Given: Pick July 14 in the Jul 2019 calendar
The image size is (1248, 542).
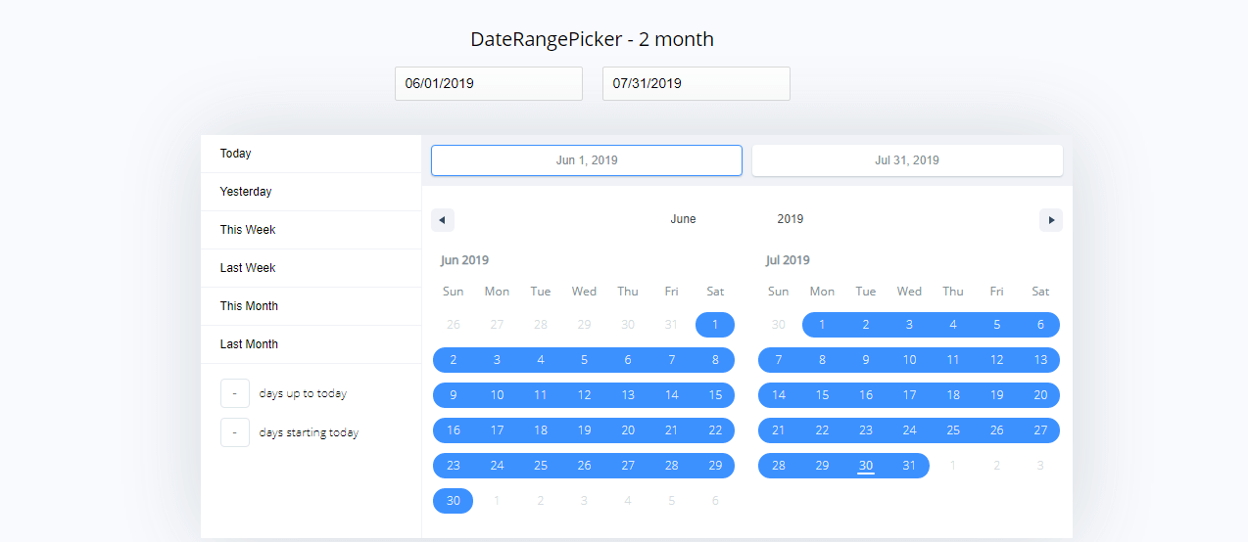Looking at the screenshot, I should [779, 395].
